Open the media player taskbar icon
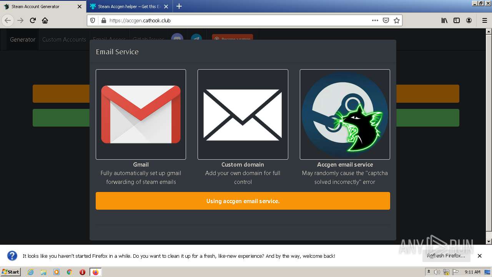The width and height of the screenshot is (492, 277). coord(57,272)
